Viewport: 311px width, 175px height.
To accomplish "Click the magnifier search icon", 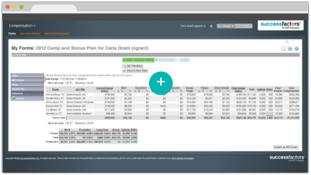I will coord(219,26).
